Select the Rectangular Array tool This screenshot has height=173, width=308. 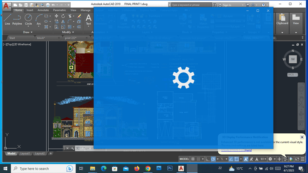click(70, 27)
